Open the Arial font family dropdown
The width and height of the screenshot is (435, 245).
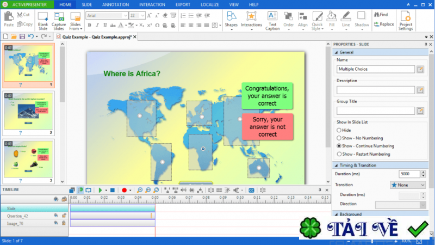tap(126, 15)
